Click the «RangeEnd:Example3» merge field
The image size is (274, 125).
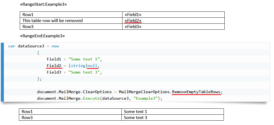tap(42, 36)
